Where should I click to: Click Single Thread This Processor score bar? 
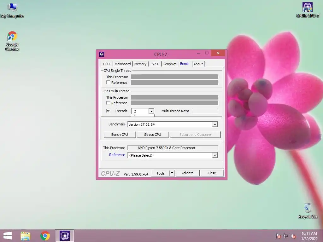pos(174,77)
